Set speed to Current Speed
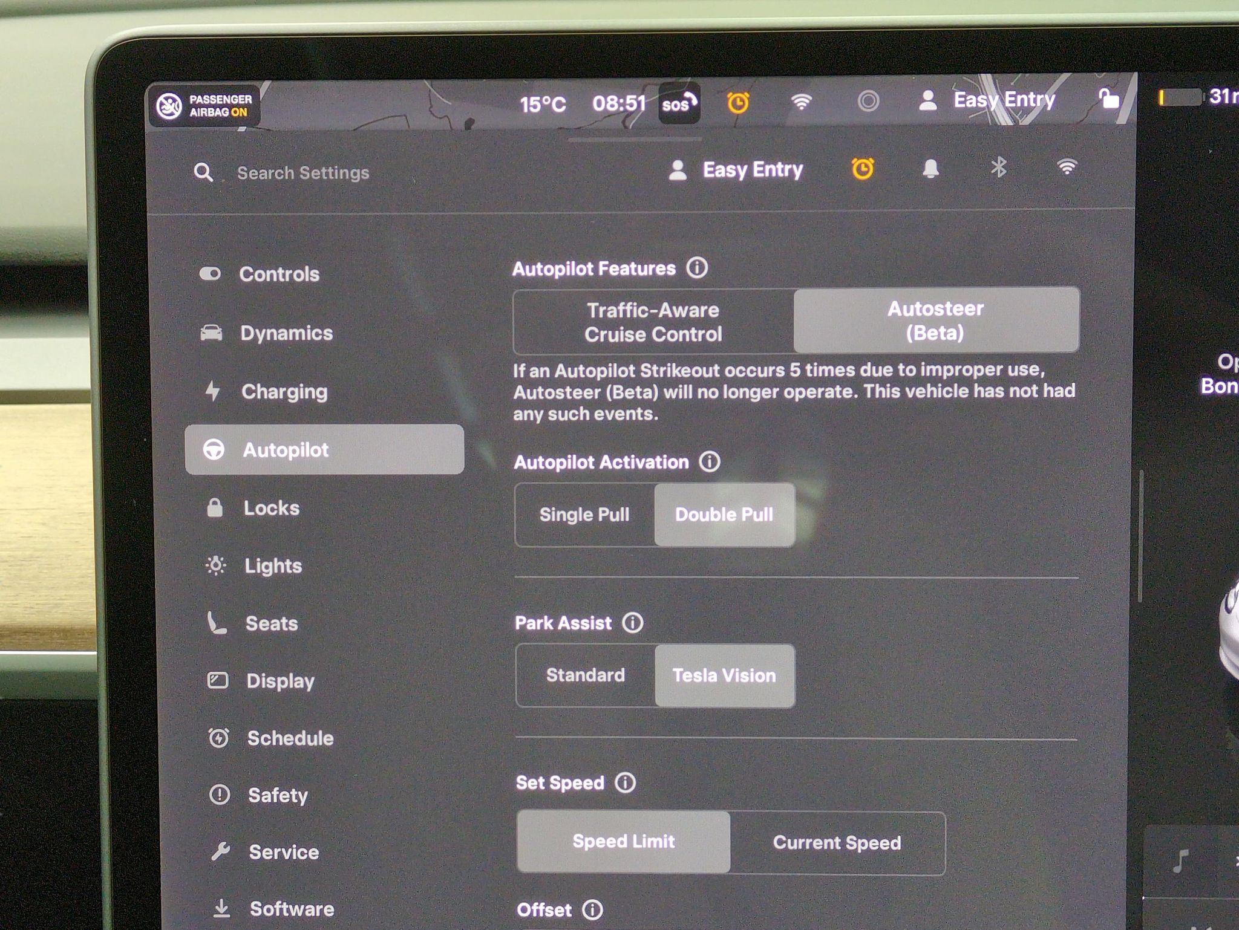This screenshot has width=1239, height=930. pyautogui.click(x=837, y=843)
